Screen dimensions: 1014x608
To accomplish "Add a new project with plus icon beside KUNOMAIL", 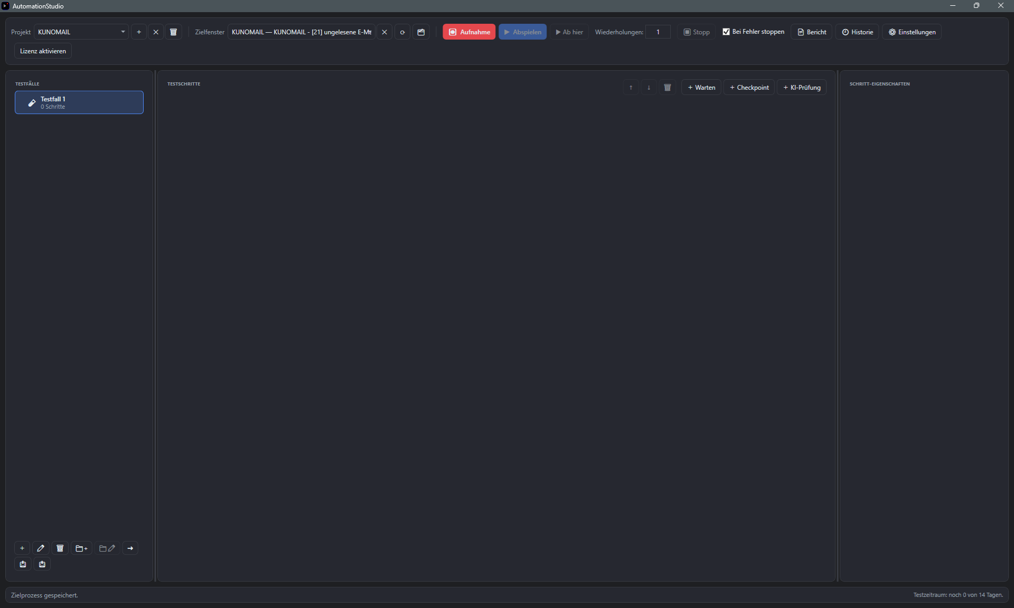I will point(139,32).
